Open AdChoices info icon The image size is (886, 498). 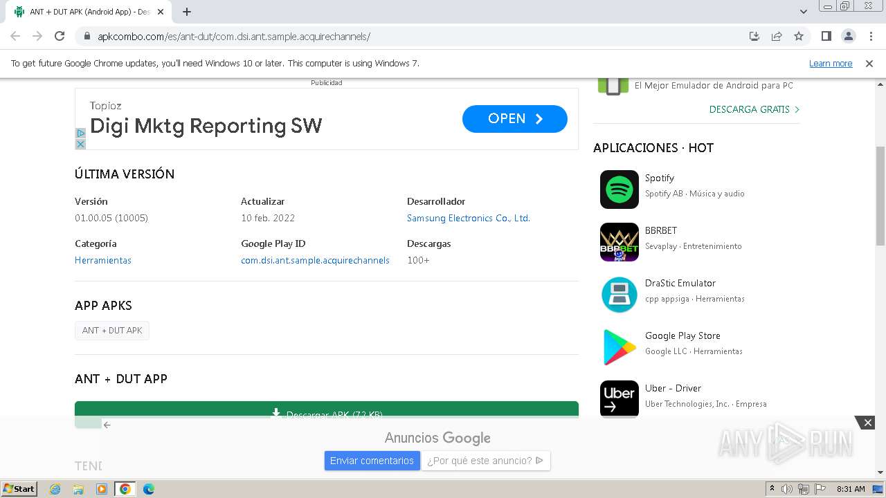coord(80,133)
